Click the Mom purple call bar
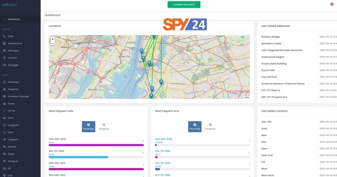The width and height of the screenshot is (337, 177). 96,145
